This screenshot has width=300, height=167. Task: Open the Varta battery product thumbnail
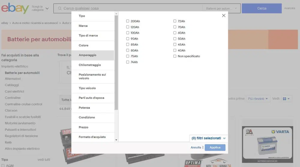(267, 145)
